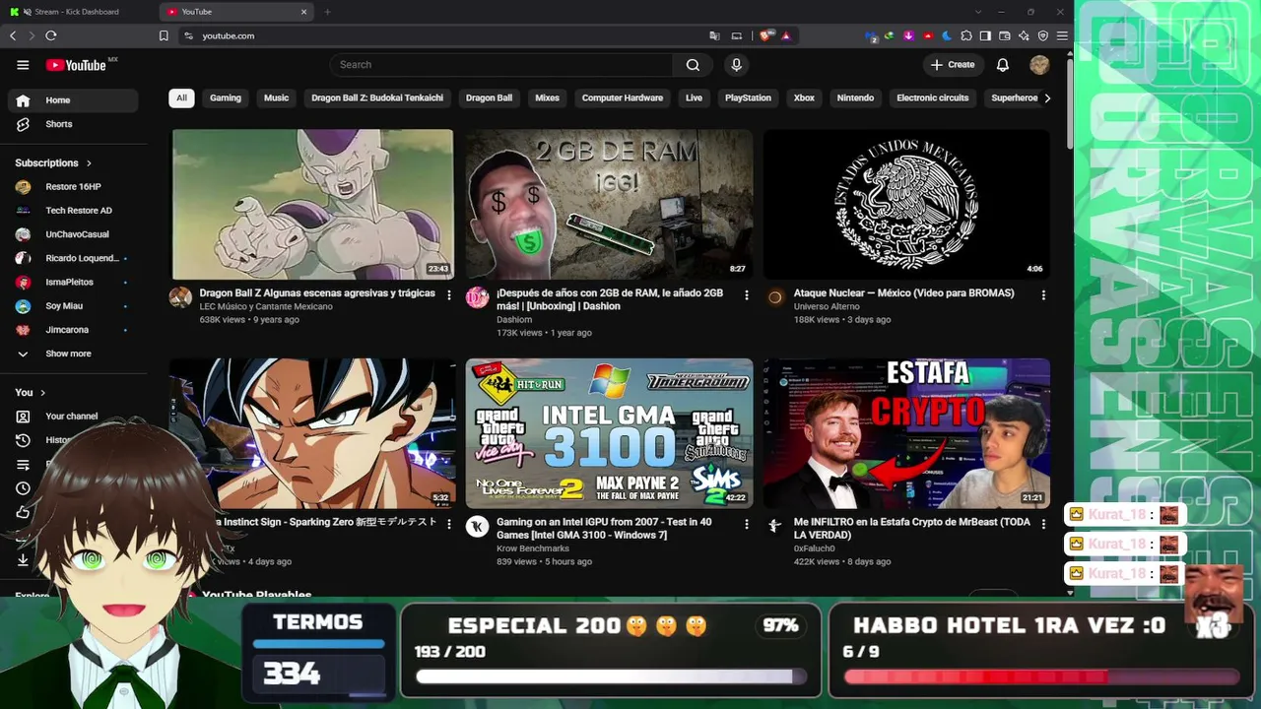Go to Home in sidebar
Image resolution: width=1261 pixels, height=709 pixels.
tap(73, 100)
